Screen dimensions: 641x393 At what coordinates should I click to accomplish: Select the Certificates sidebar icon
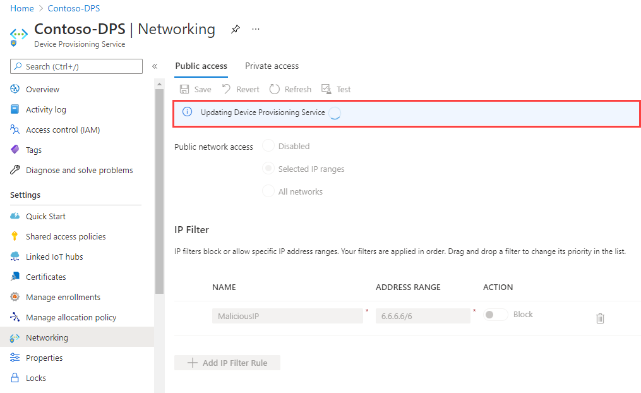click(x=15, y=276)
